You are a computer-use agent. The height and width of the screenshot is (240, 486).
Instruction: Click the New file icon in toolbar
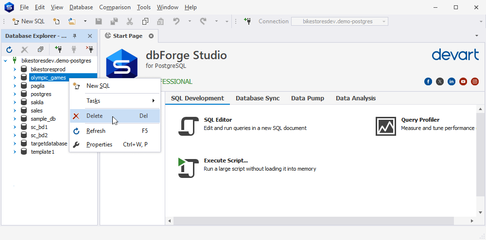coord(56,21)
